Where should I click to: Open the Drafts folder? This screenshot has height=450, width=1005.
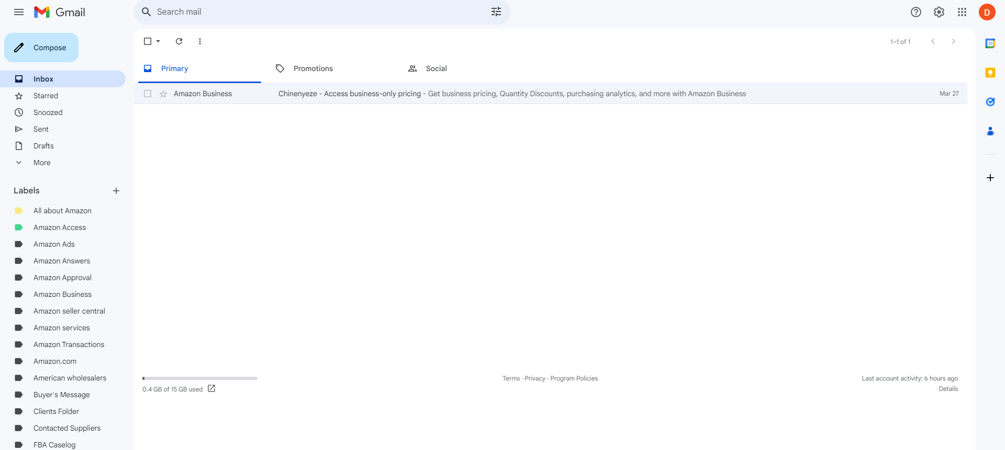coord(63,146)
